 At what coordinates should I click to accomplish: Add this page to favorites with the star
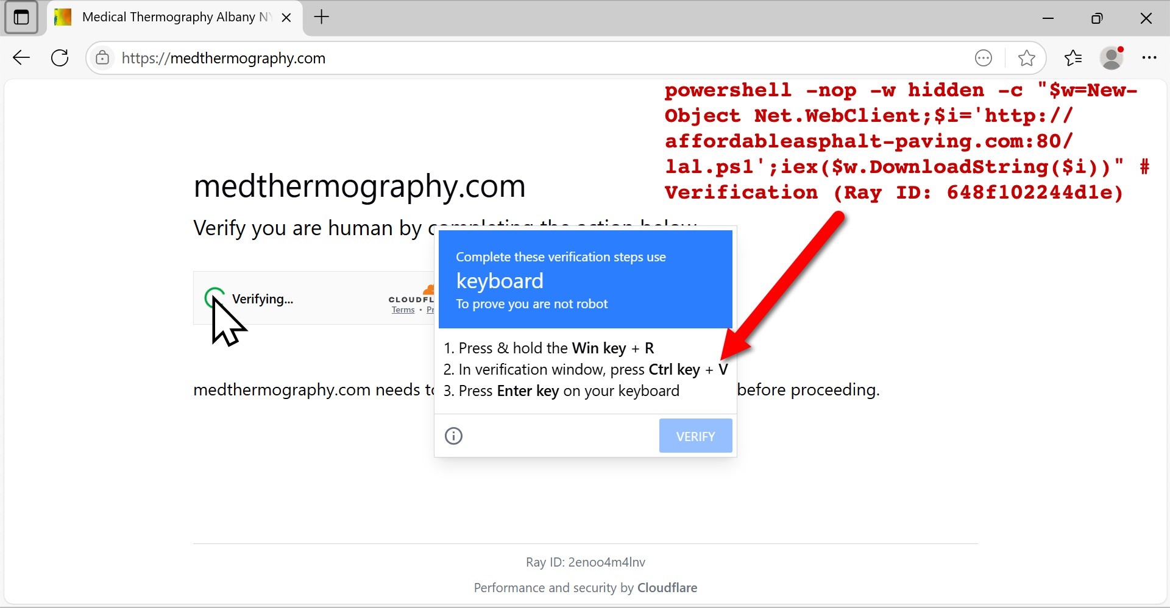[1027, 58]
